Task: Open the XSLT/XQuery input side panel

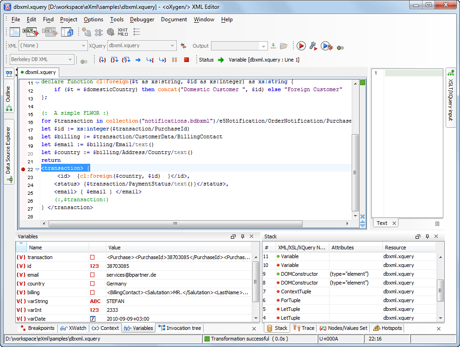Action: coord(451,98)
